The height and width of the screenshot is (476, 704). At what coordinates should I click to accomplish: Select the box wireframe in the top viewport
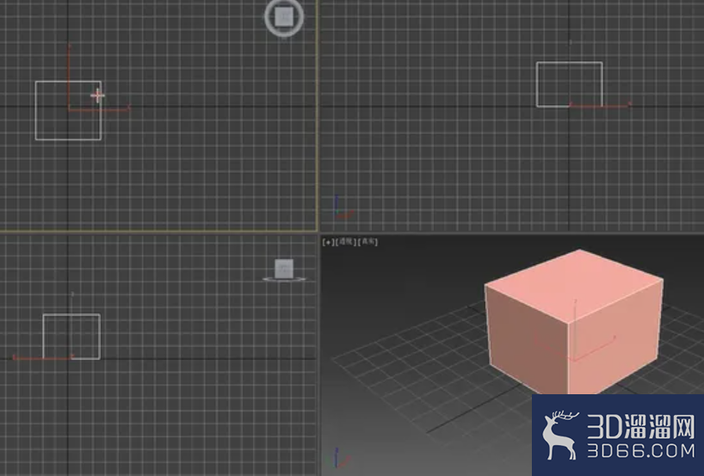point(68,110)
